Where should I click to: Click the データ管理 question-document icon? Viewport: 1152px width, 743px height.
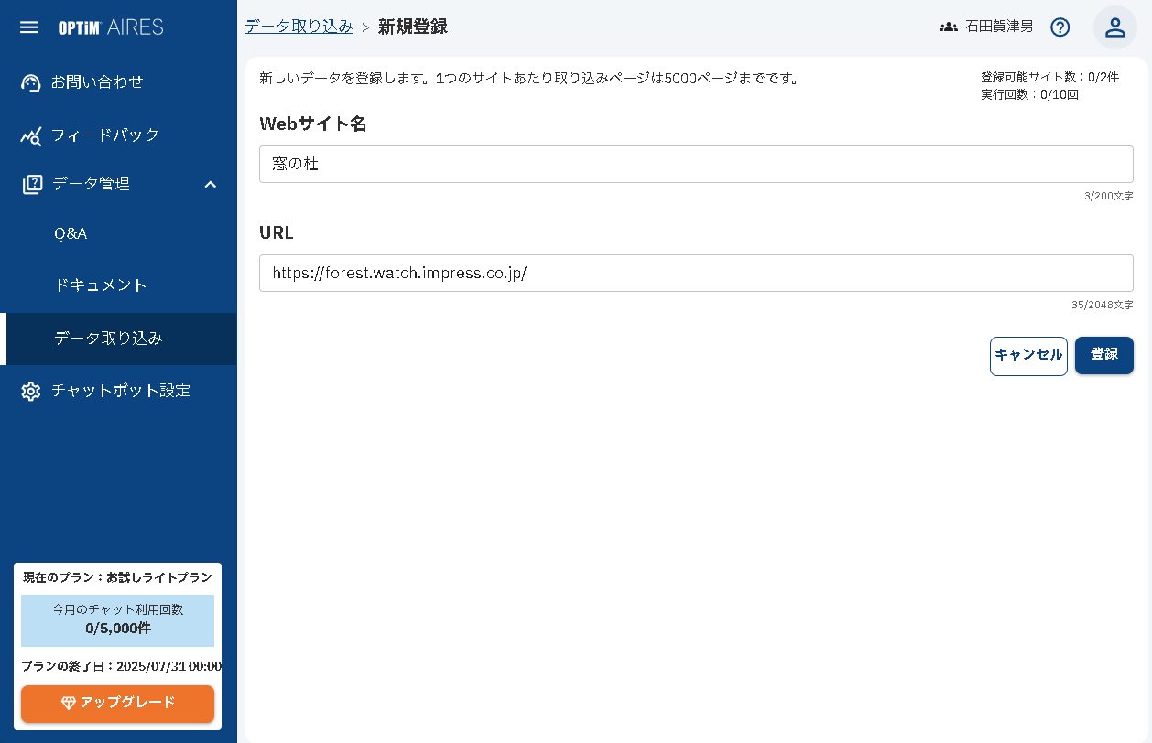30,183
